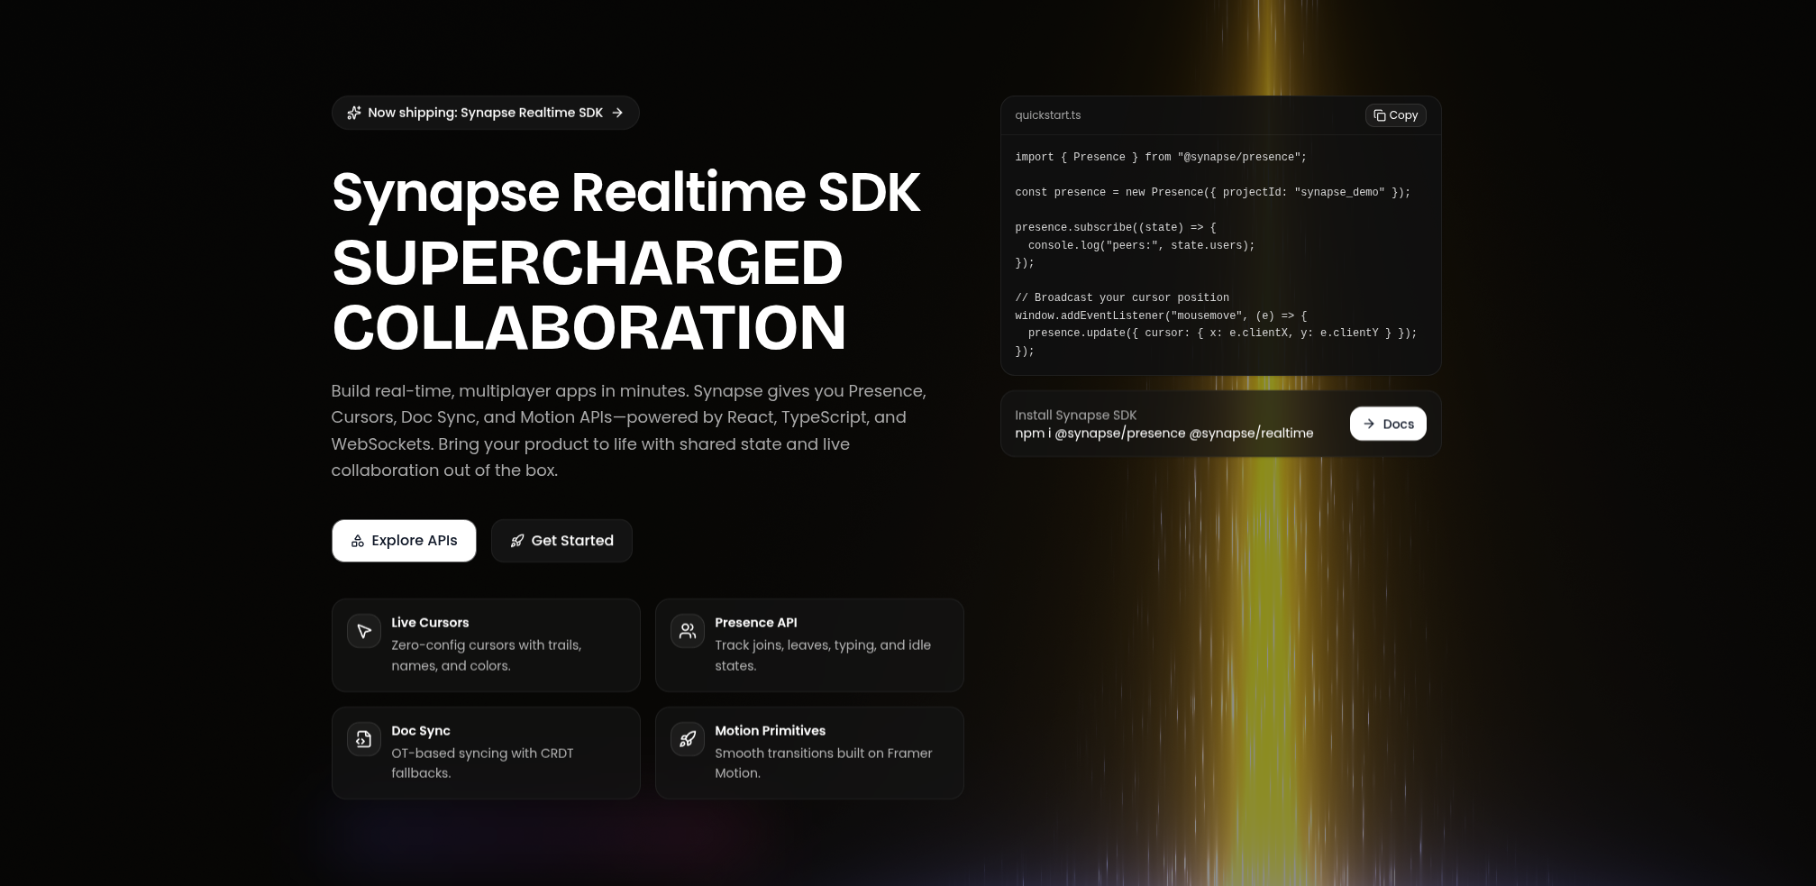Click the quickstart.ts filename in the code panel
This screenshot has height=886, width=1816.
coord(1047,115)
